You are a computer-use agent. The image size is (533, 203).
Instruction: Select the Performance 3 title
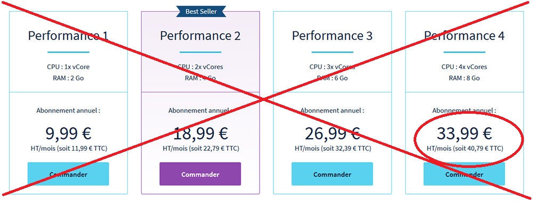point(332,36)
